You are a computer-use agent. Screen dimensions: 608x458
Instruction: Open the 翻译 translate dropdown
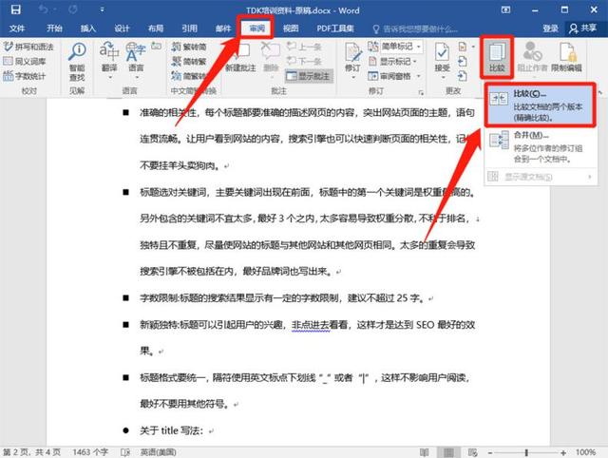pyautogui.click(x=109, y=61)
